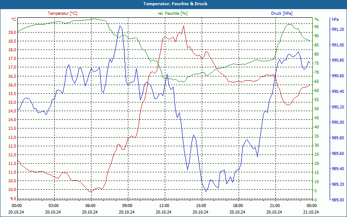Click the 990,00 pressure axis value
Viewport: 347px width, 217px height.
[x=338, y=122]
